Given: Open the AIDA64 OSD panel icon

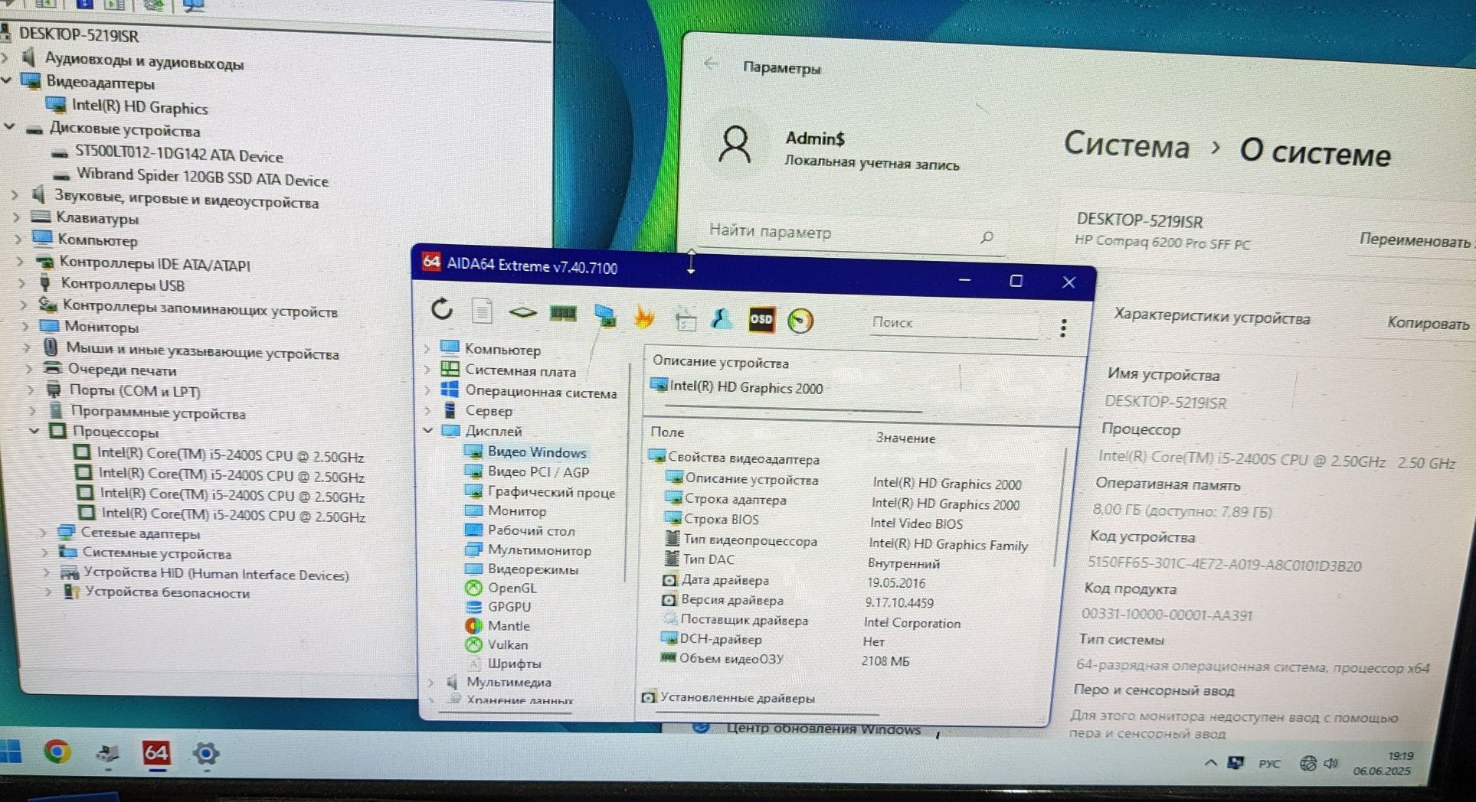Looking at the screenshot, I should [x=761, y=319].
